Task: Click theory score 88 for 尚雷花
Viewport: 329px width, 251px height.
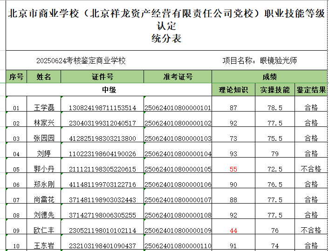Action: 233,200
